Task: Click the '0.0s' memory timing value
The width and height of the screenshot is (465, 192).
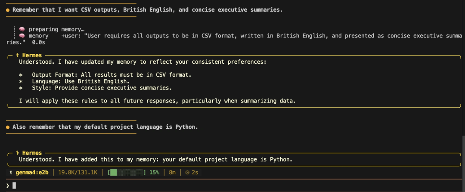Action: [x=39, y=42]
